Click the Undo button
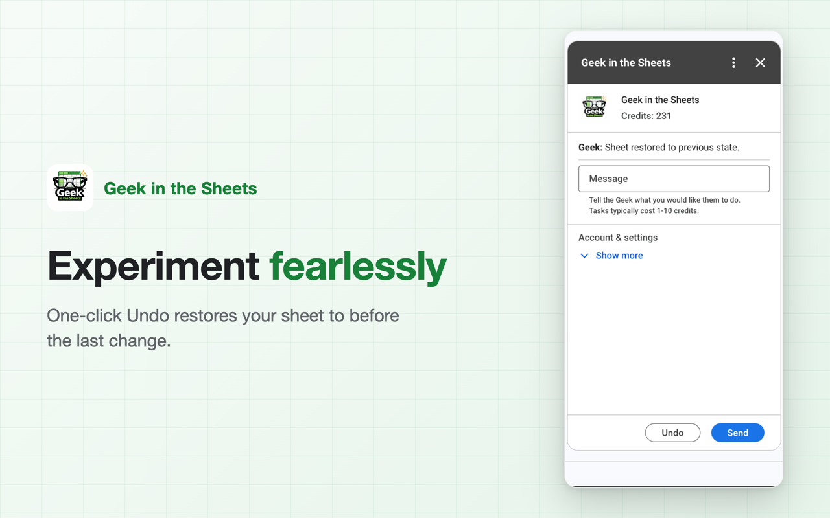Image resolution: width=830 pixels, height=518 pixels. tap(672, 433)
